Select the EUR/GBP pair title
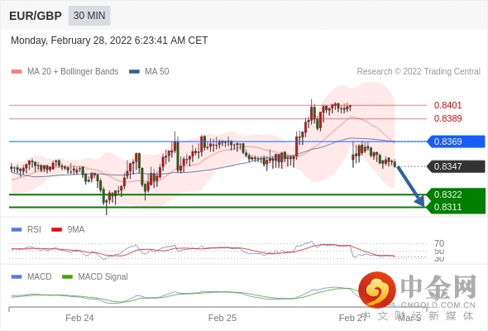The width and height of the screenshot is (488, 331). click(36, 16)
